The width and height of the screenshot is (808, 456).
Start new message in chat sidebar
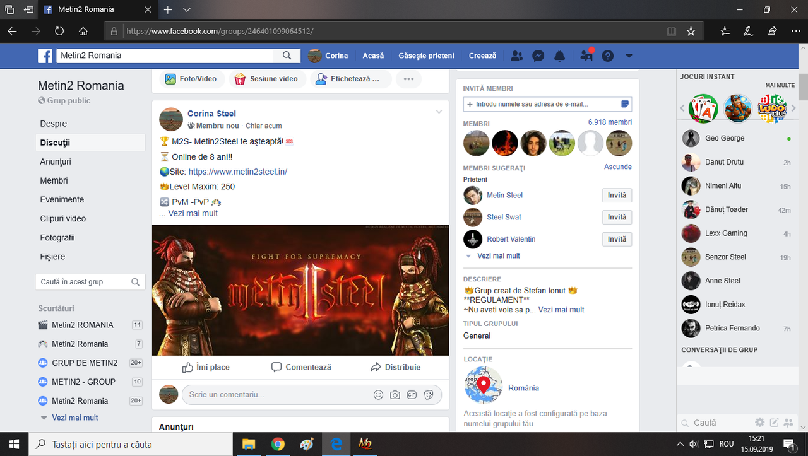click(x=774, y=423)
